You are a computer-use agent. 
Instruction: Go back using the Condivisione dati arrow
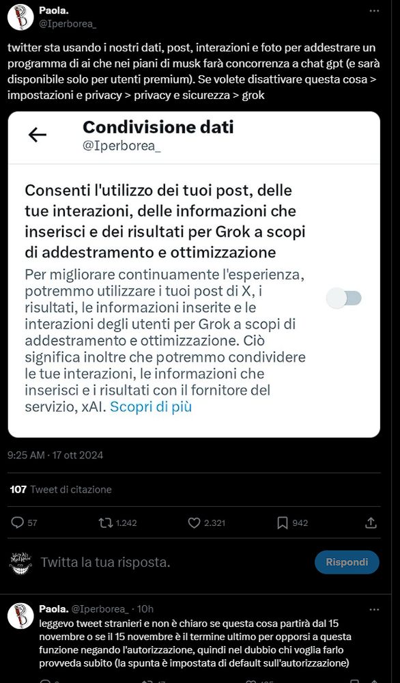(38, 135)
